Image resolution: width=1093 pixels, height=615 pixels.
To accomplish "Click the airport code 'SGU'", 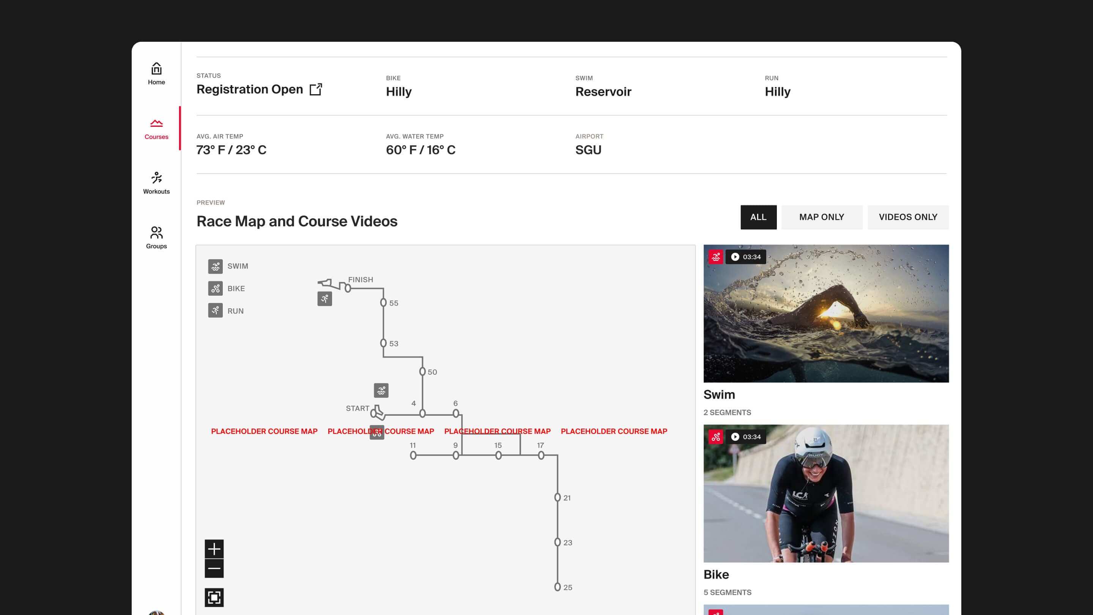I will (x=588, y=150).
